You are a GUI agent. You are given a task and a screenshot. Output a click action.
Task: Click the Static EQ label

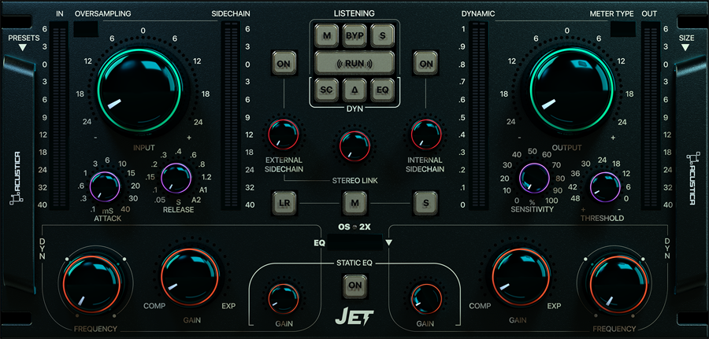(x=354, y=263)
